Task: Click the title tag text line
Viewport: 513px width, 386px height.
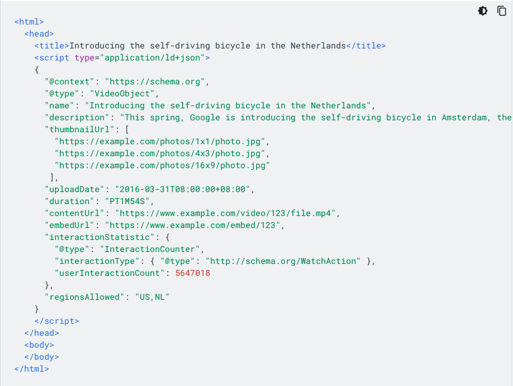Action: tap(210, 46)
